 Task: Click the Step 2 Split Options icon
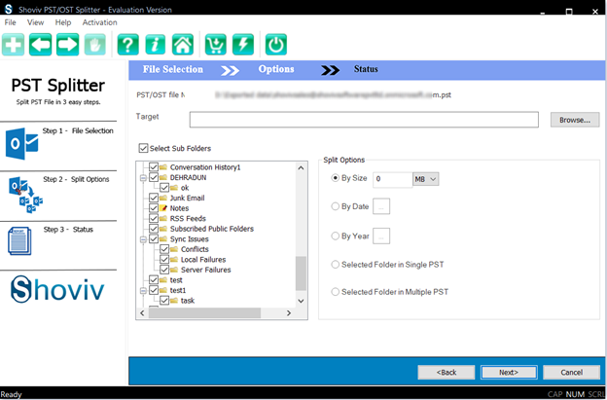(25, 195)
